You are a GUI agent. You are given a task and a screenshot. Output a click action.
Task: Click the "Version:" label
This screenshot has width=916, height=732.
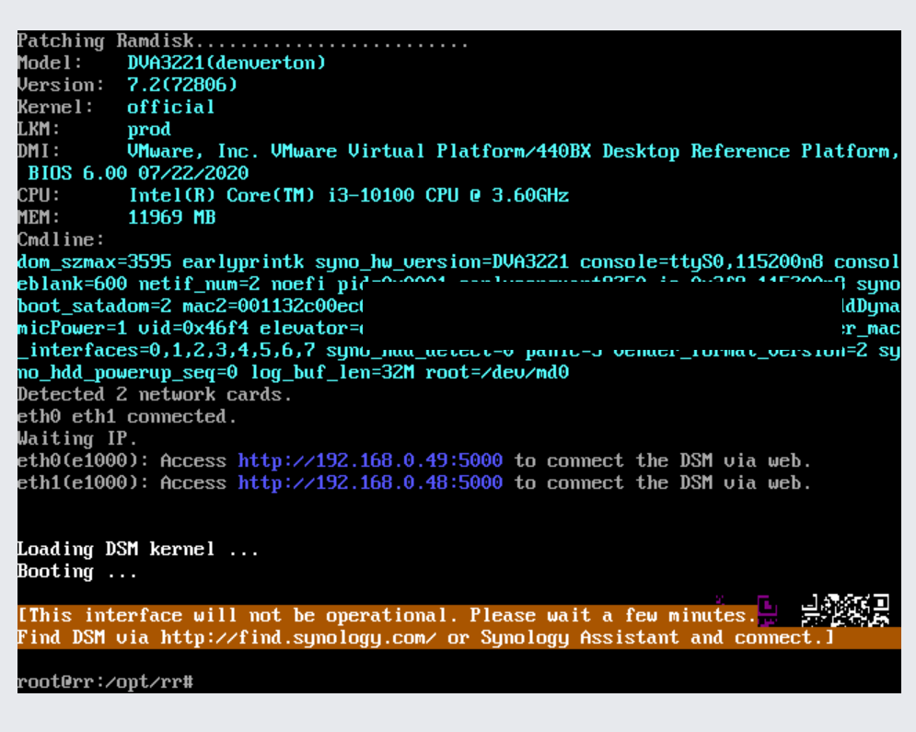tap(61, 86)
